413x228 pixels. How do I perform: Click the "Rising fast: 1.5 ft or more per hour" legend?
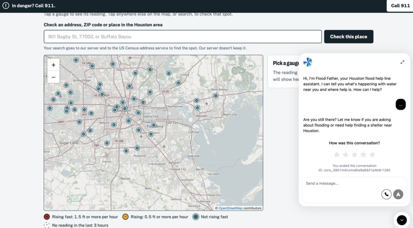(81, 217)
